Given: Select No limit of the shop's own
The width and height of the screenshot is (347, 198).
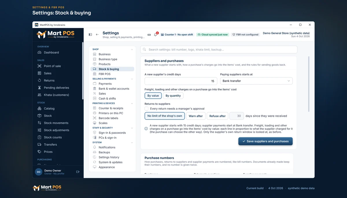Looking at the screenshot, I should tap(165, 116).
